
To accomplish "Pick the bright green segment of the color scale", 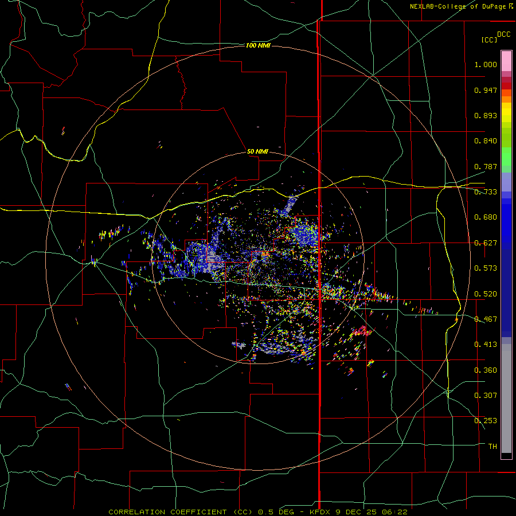I will [x=506, y=157].
